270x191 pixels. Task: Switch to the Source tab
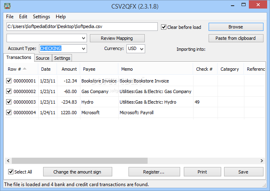(x=43, y=58)
